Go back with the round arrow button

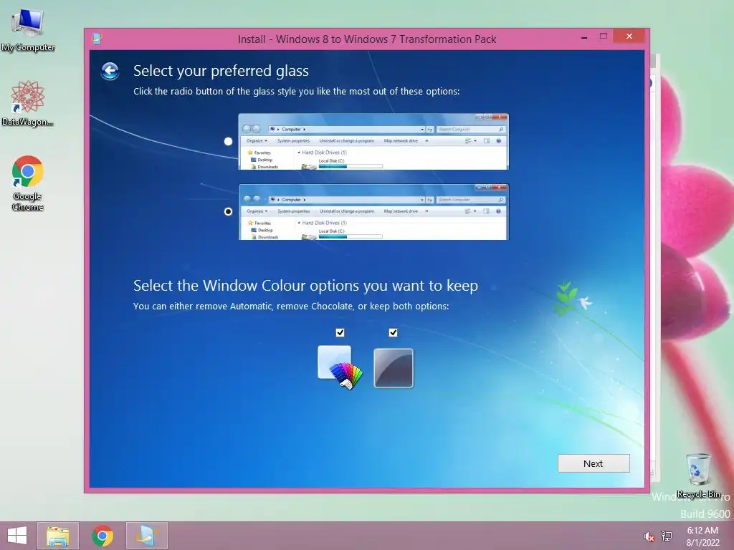click(110, 72)
